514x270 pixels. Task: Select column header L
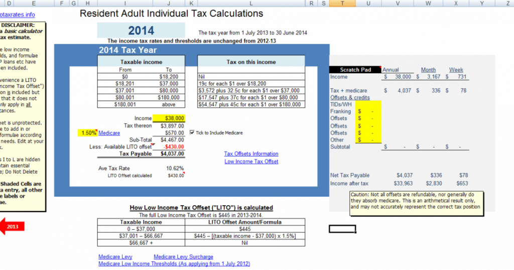click(x=251, y=4)
